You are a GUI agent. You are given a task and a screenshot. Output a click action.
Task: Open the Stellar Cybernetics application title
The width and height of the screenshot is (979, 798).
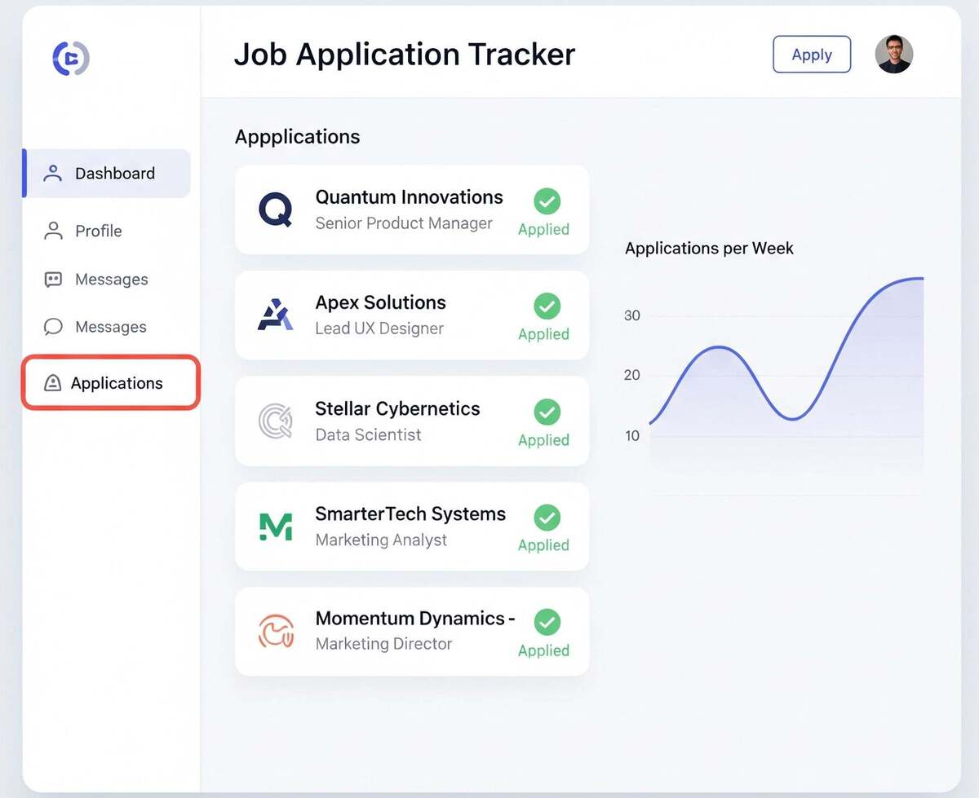[x=397, y=408]
